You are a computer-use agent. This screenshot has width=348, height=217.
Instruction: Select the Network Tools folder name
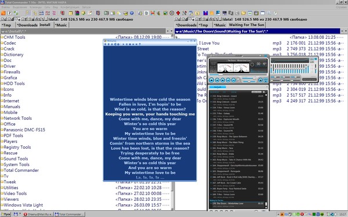click(x=17, y=118)
